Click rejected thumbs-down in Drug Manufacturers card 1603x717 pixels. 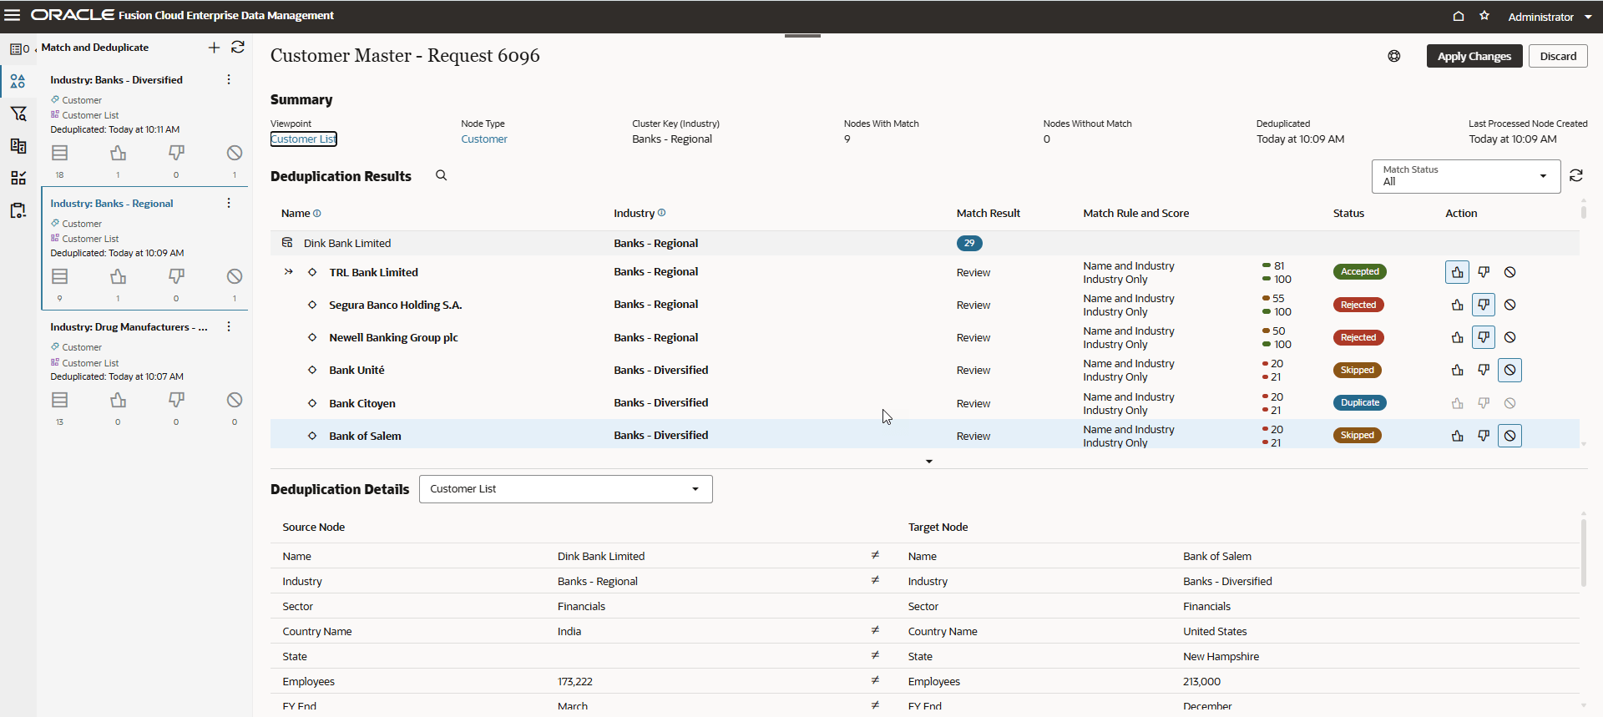point(176,400)
